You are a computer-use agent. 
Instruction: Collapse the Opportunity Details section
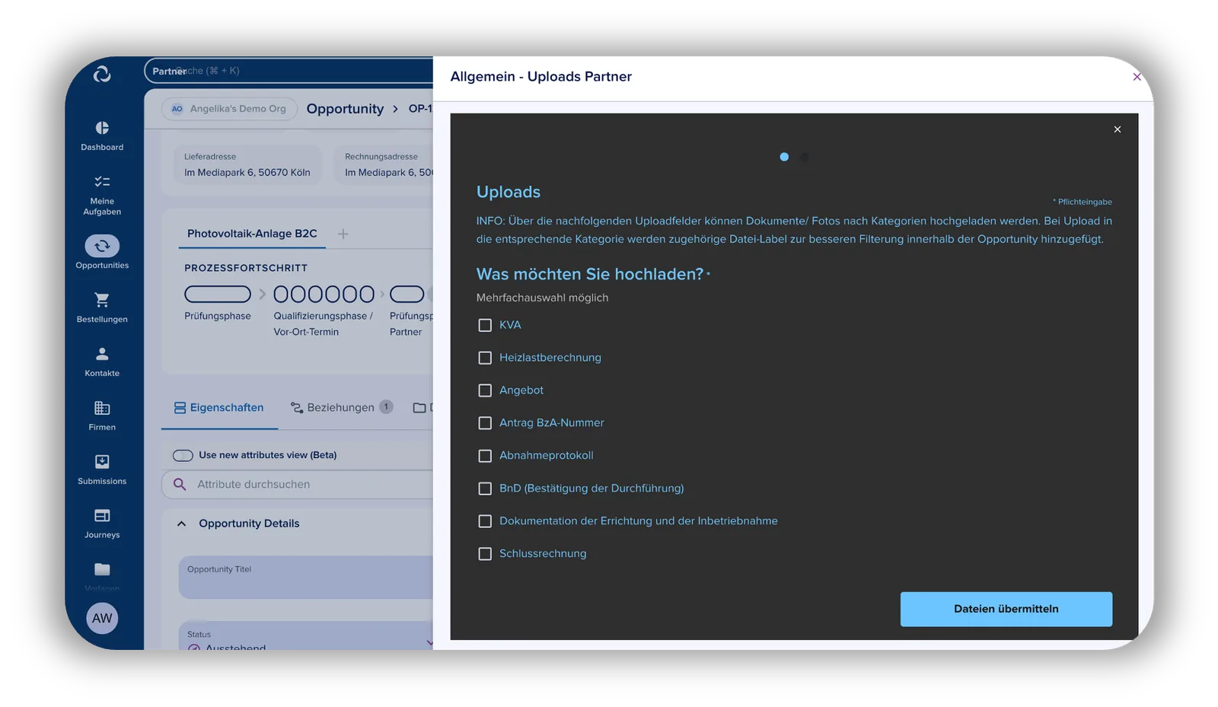182,524
